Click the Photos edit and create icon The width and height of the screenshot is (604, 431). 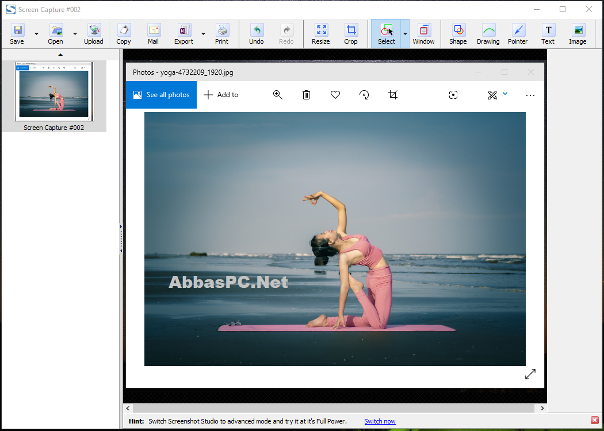click(x=492, y=95)
